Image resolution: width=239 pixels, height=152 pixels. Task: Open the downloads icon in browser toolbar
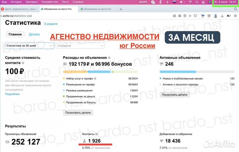point(222,16)
